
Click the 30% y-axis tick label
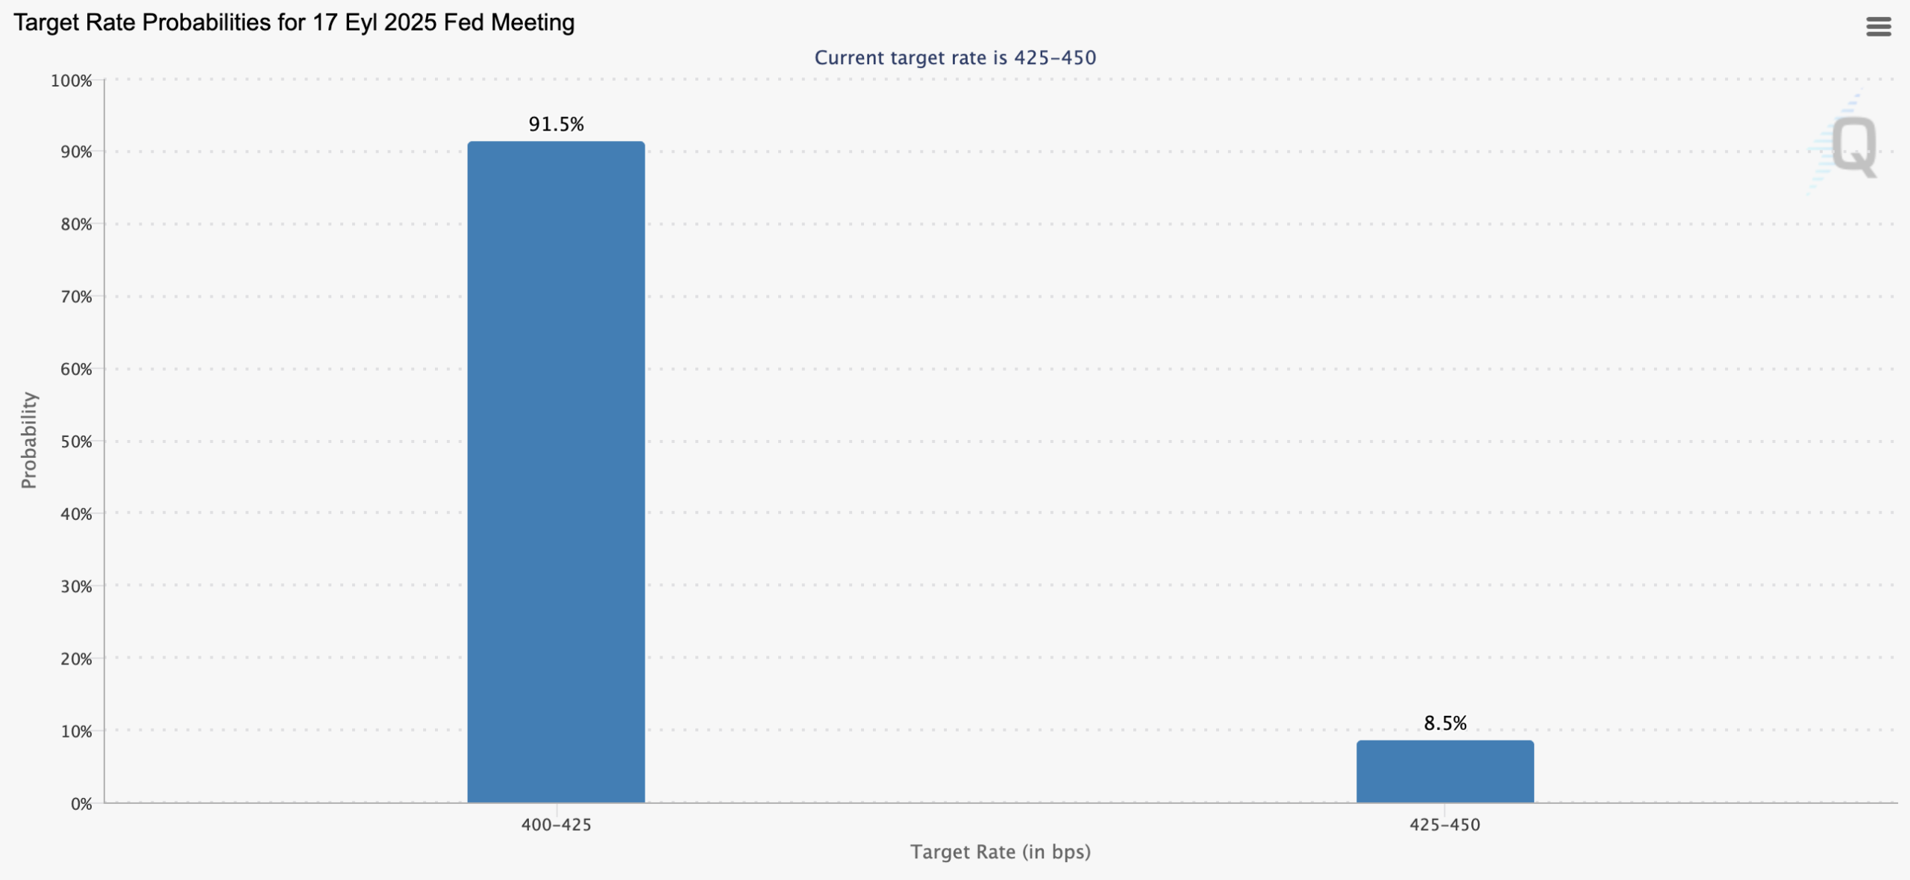[x=76, y=587]
